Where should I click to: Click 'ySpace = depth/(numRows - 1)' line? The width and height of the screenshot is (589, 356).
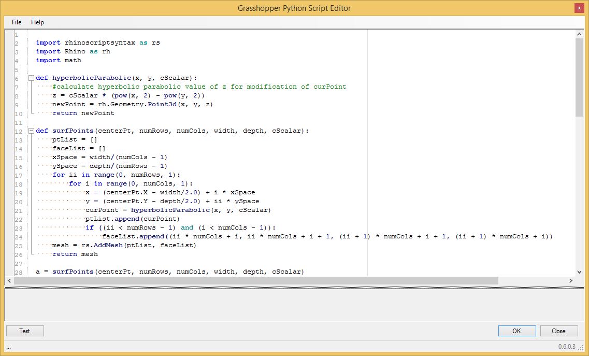pos(110,166)
